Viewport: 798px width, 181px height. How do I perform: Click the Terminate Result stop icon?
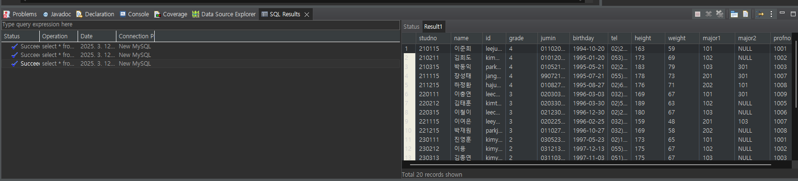(x=697, y=14)
